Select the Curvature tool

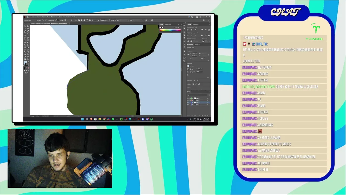pos(28,31)
